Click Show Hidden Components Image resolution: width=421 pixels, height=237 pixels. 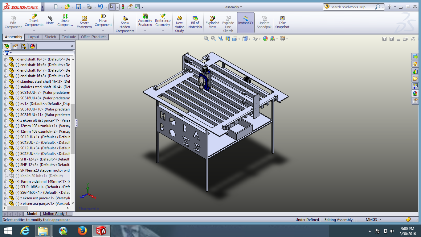click(125, 24)
